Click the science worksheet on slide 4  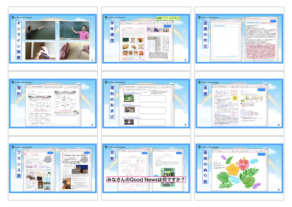pos(53,105)
